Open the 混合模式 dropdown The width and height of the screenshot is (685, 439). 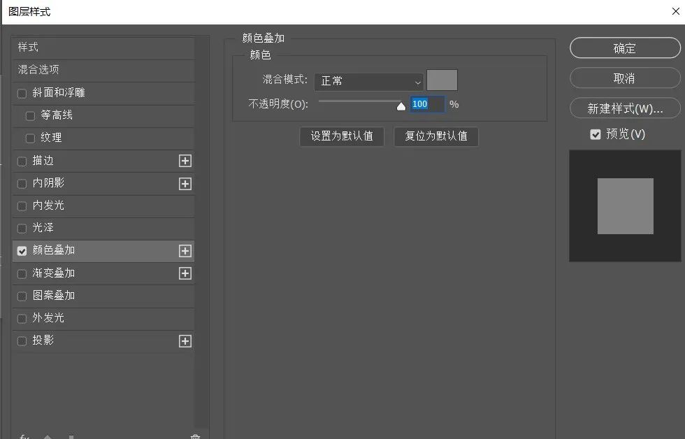368,82
